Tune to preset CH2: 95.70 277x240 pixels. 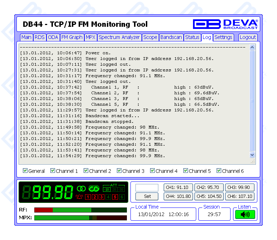[x=209, y=187]
